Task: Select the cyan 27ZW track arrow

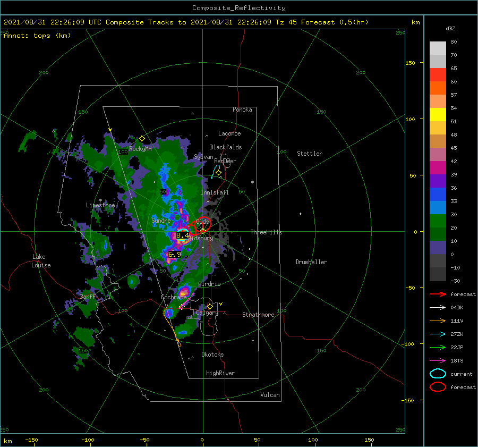Action: click(438, 334)
